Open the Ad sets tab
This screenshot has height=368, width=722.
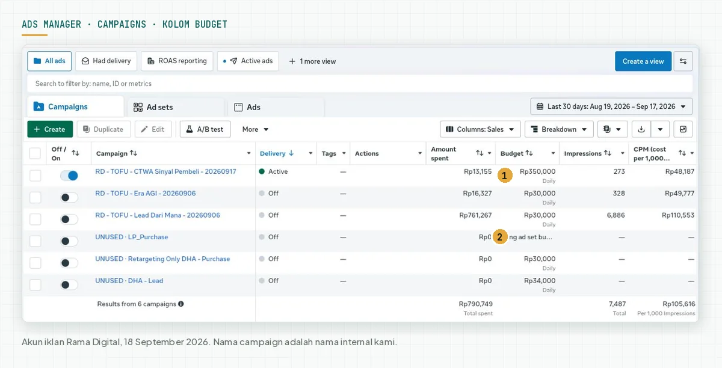[176, 107]
